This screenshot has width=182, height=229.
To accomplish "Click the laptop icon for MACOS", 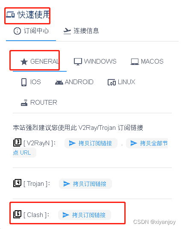I will [x=135, y=62].
